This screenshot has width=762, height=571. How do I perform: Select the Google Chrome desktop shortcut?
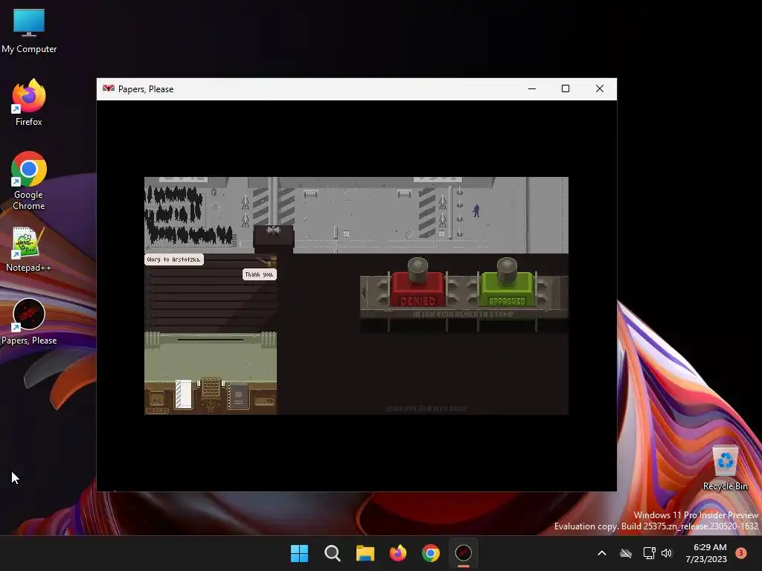coord(29,181)
